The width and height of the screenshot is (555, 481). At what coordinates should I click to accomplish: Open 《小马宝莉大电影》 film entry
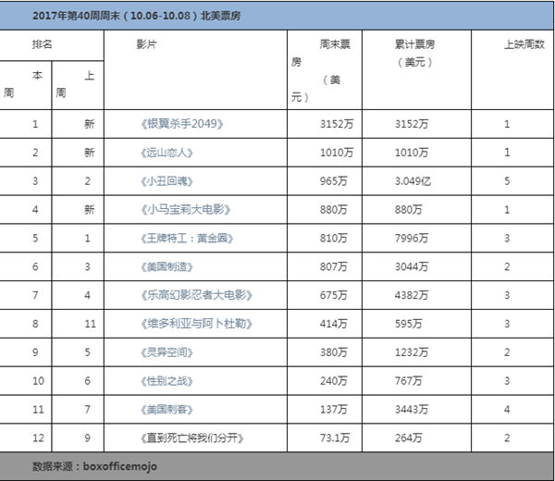180,210
